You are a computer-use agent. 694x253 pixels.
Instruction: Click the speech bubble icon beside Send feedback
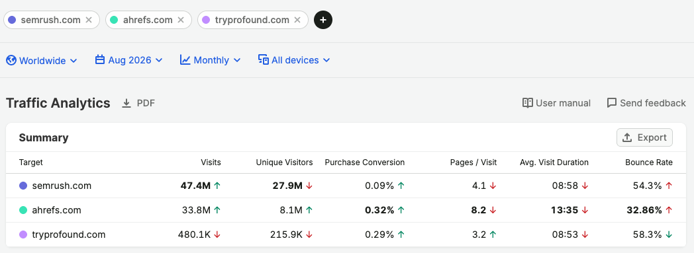coord(612,103)
